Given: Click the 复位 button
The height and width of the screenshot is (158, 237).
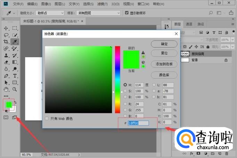Looking at the screenshot, I should pos(164,53).
